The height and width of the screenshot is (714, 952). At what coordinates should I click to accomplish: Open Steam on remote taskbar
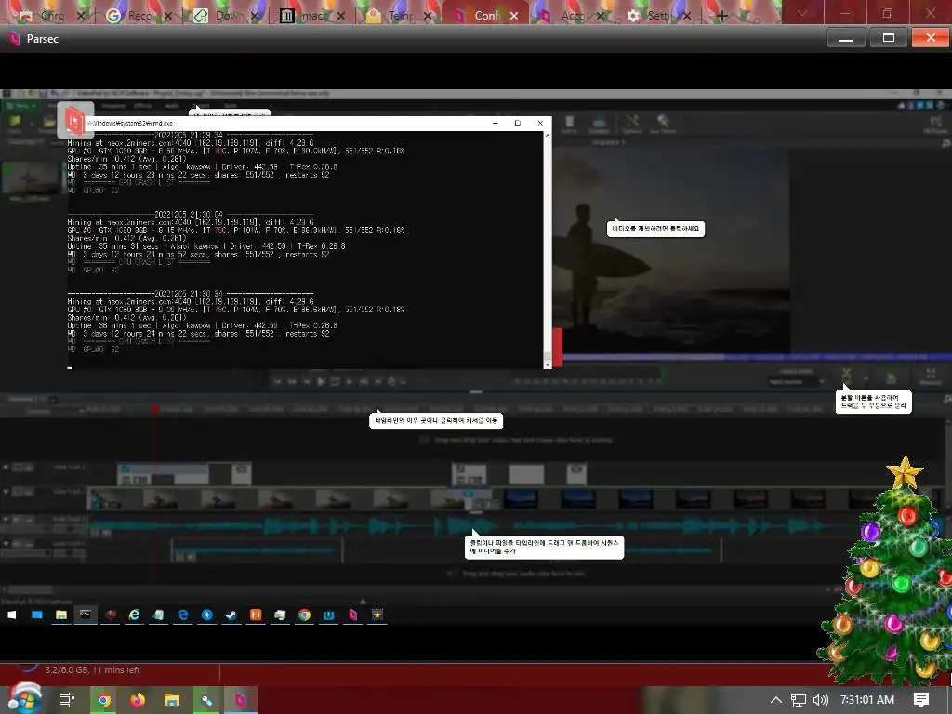click(x=231, y=615)
